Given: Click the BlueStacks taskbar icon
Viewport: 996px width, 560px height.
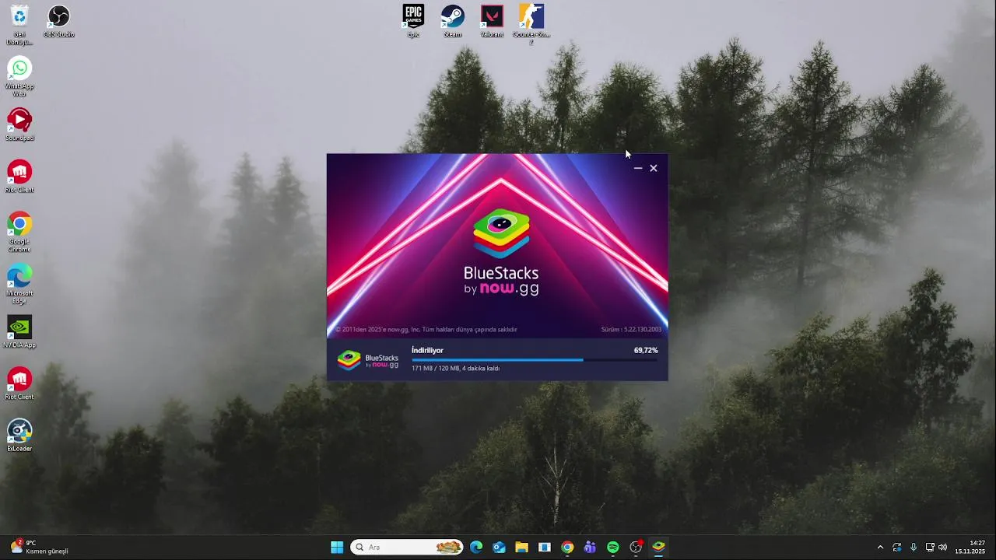Looking at the screenshot, I should coord(658,548).
